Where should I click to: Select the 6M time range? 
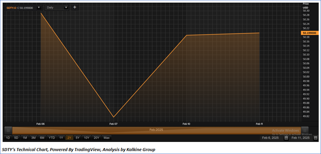pyautogui.click(x=42, y=138)
